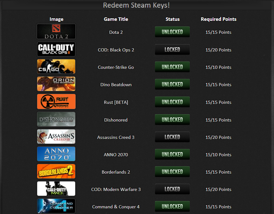Select the Command & Conquer 4 image
The width and height of the screenshot is (274, 214).
56,206
